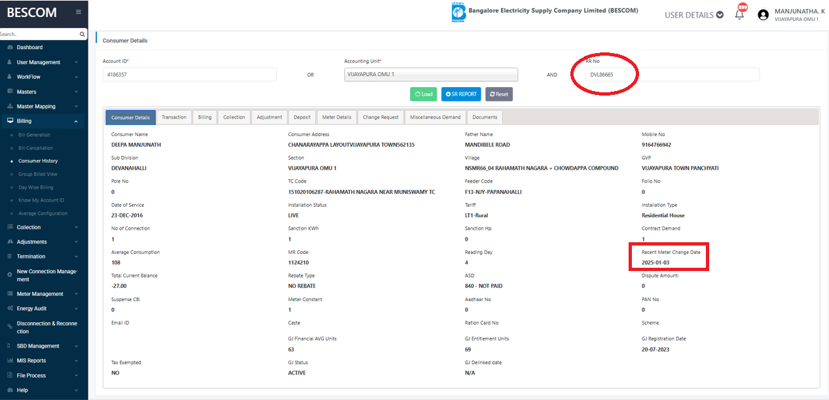
Task: Switch to the Transaction tab
Action: point(174,117)
